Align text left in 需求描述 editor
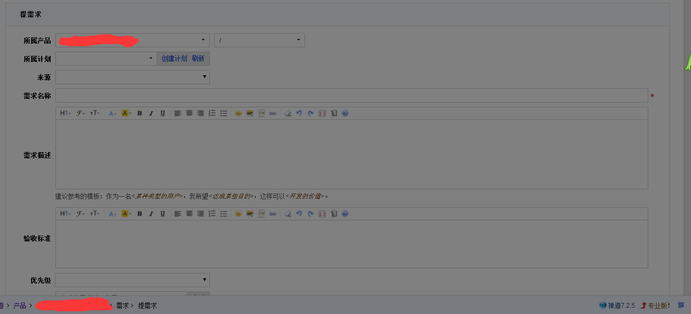 [x=178, y=113]
